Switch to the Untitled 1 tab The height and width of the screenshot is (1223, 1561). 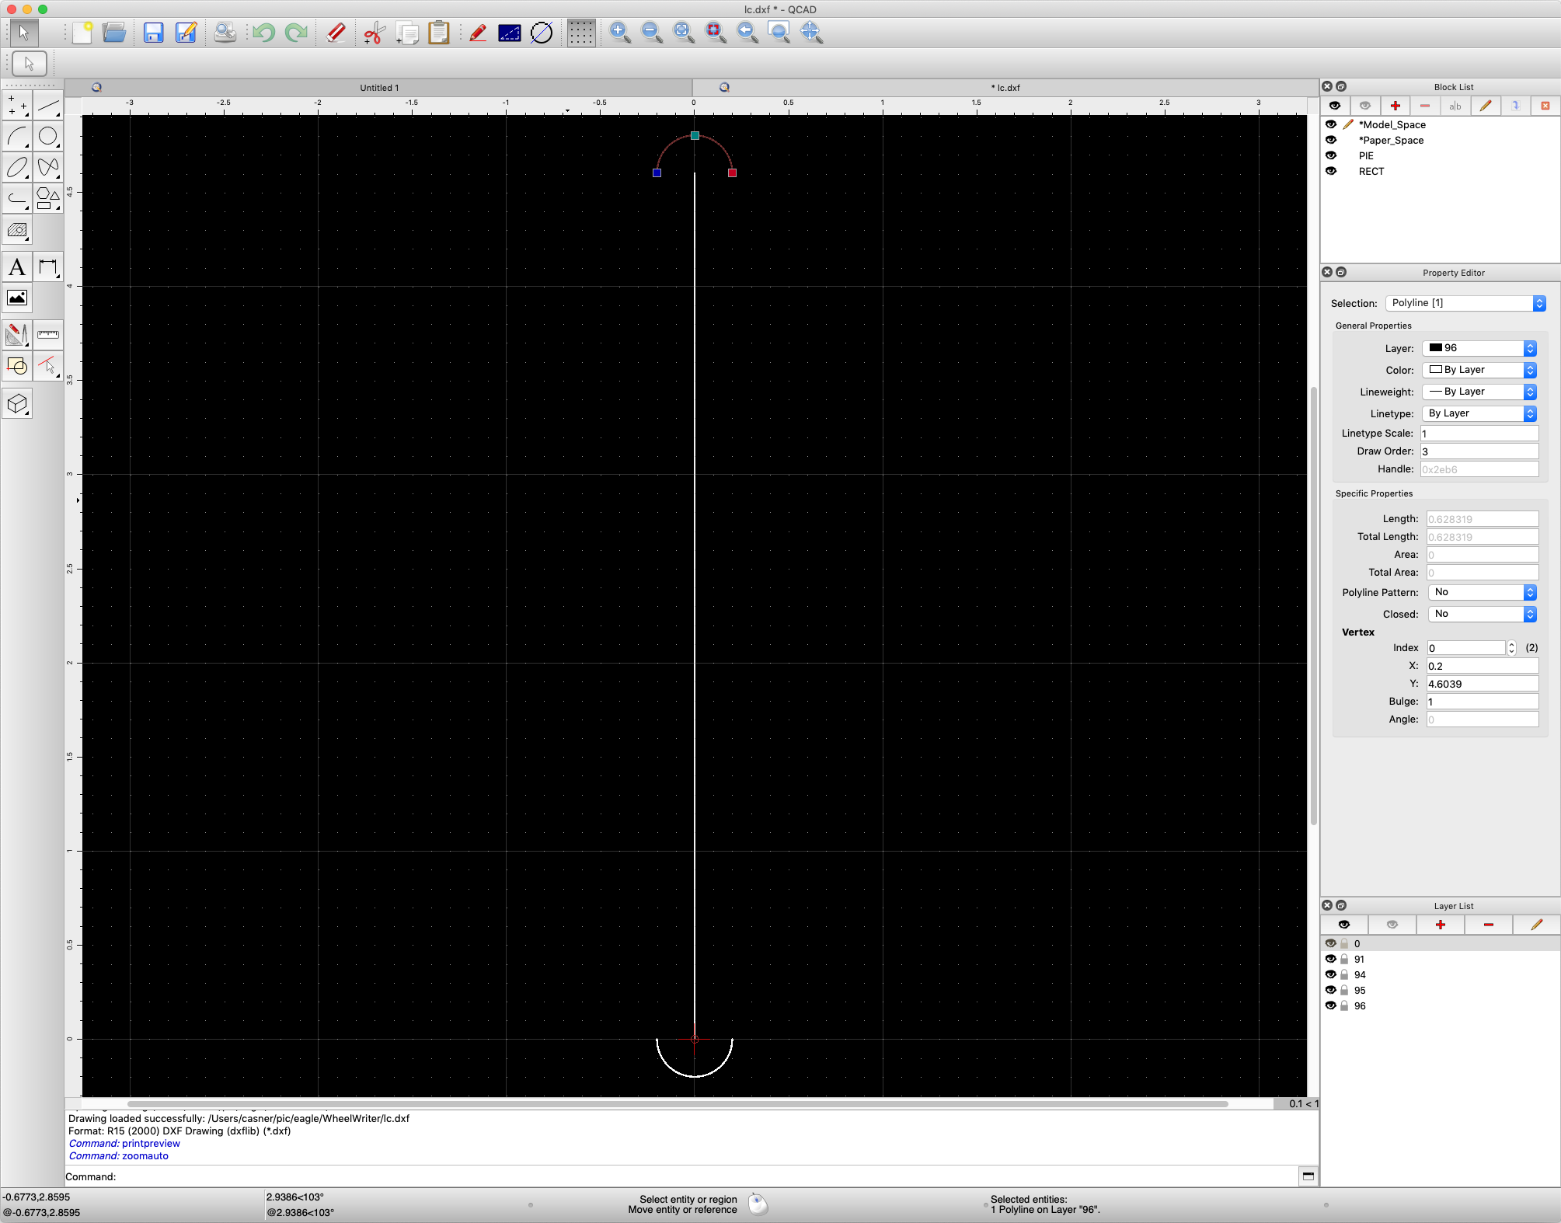(x=379, y=88)
